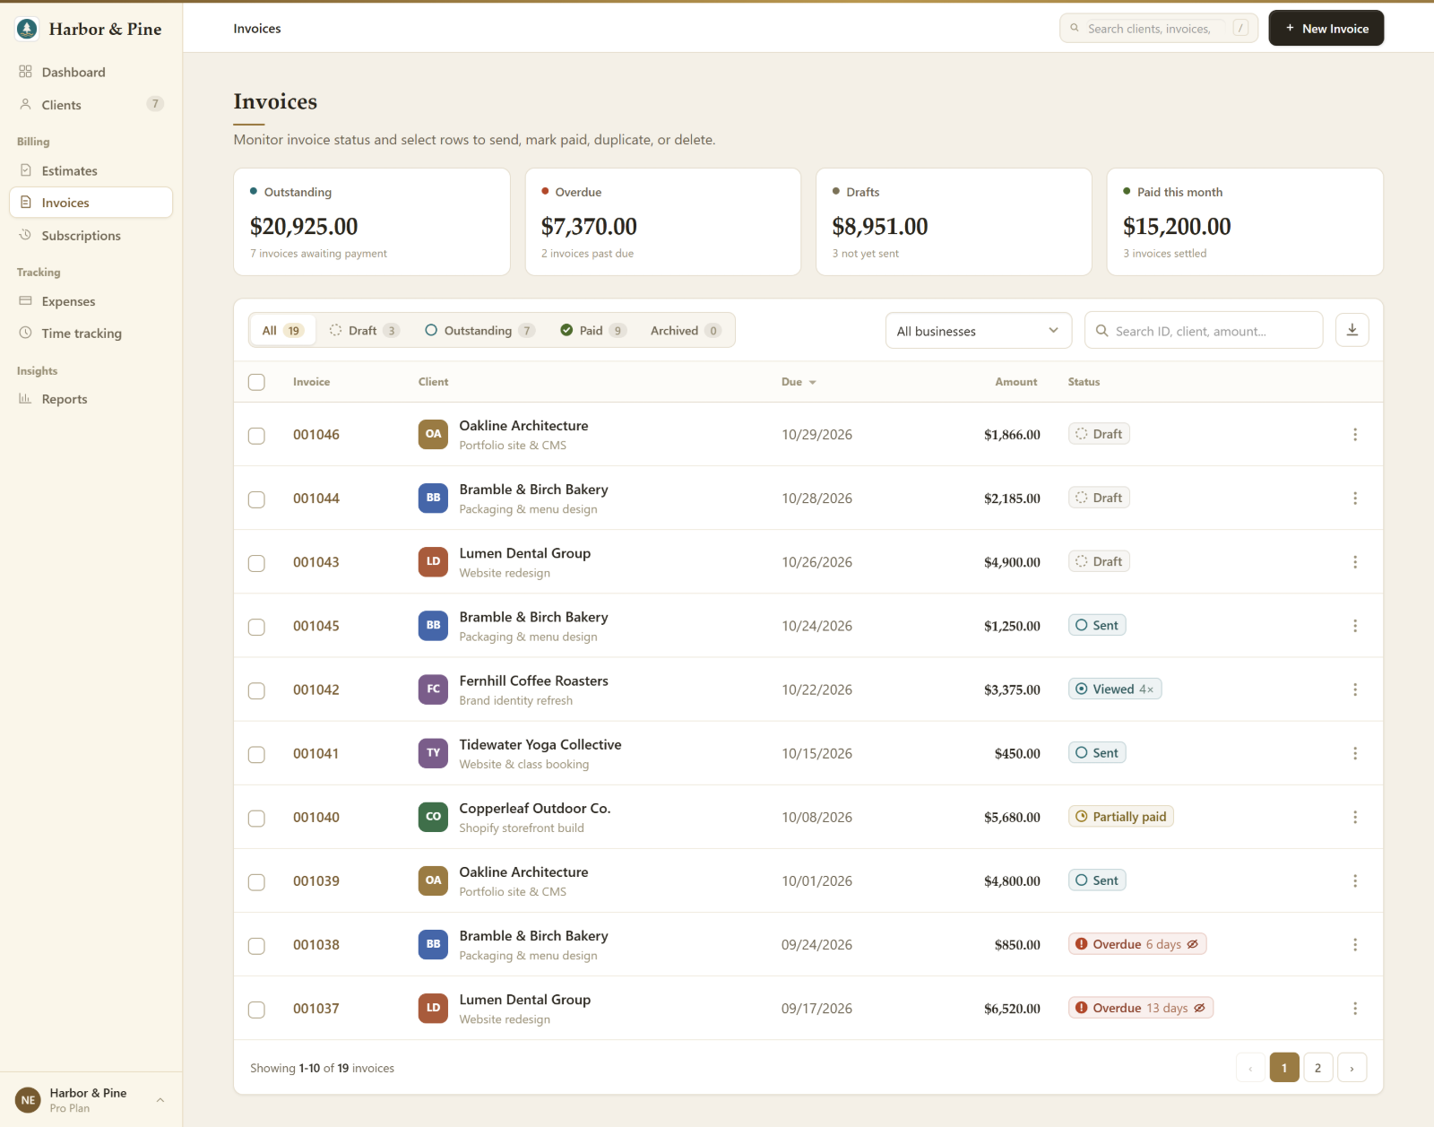Click the Overdue 13 days status badge
1434x1127 pixels.
click(1140, 1008)
